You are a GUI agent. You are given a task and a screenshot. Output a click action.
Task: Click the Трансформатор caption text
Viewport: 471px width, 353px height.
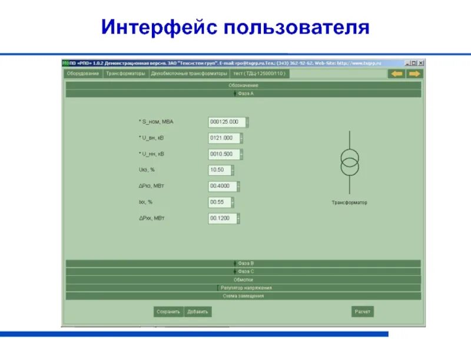[x=349, y=202]
